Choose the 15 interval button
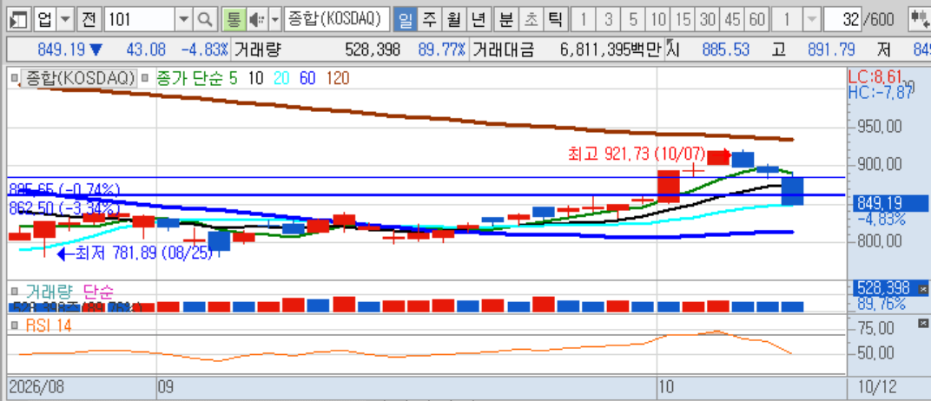This screenshot has height=401, width=931. coord(683,20)
